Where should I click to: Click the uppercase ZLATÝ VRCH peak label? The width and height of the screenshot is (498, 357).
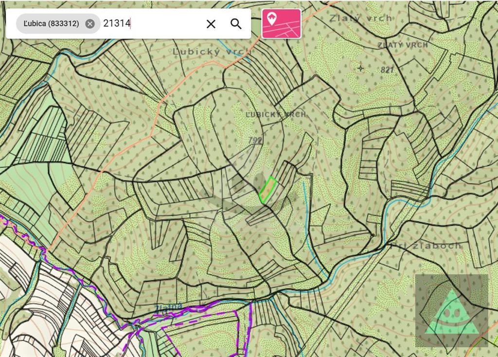(x=403, y=45)
